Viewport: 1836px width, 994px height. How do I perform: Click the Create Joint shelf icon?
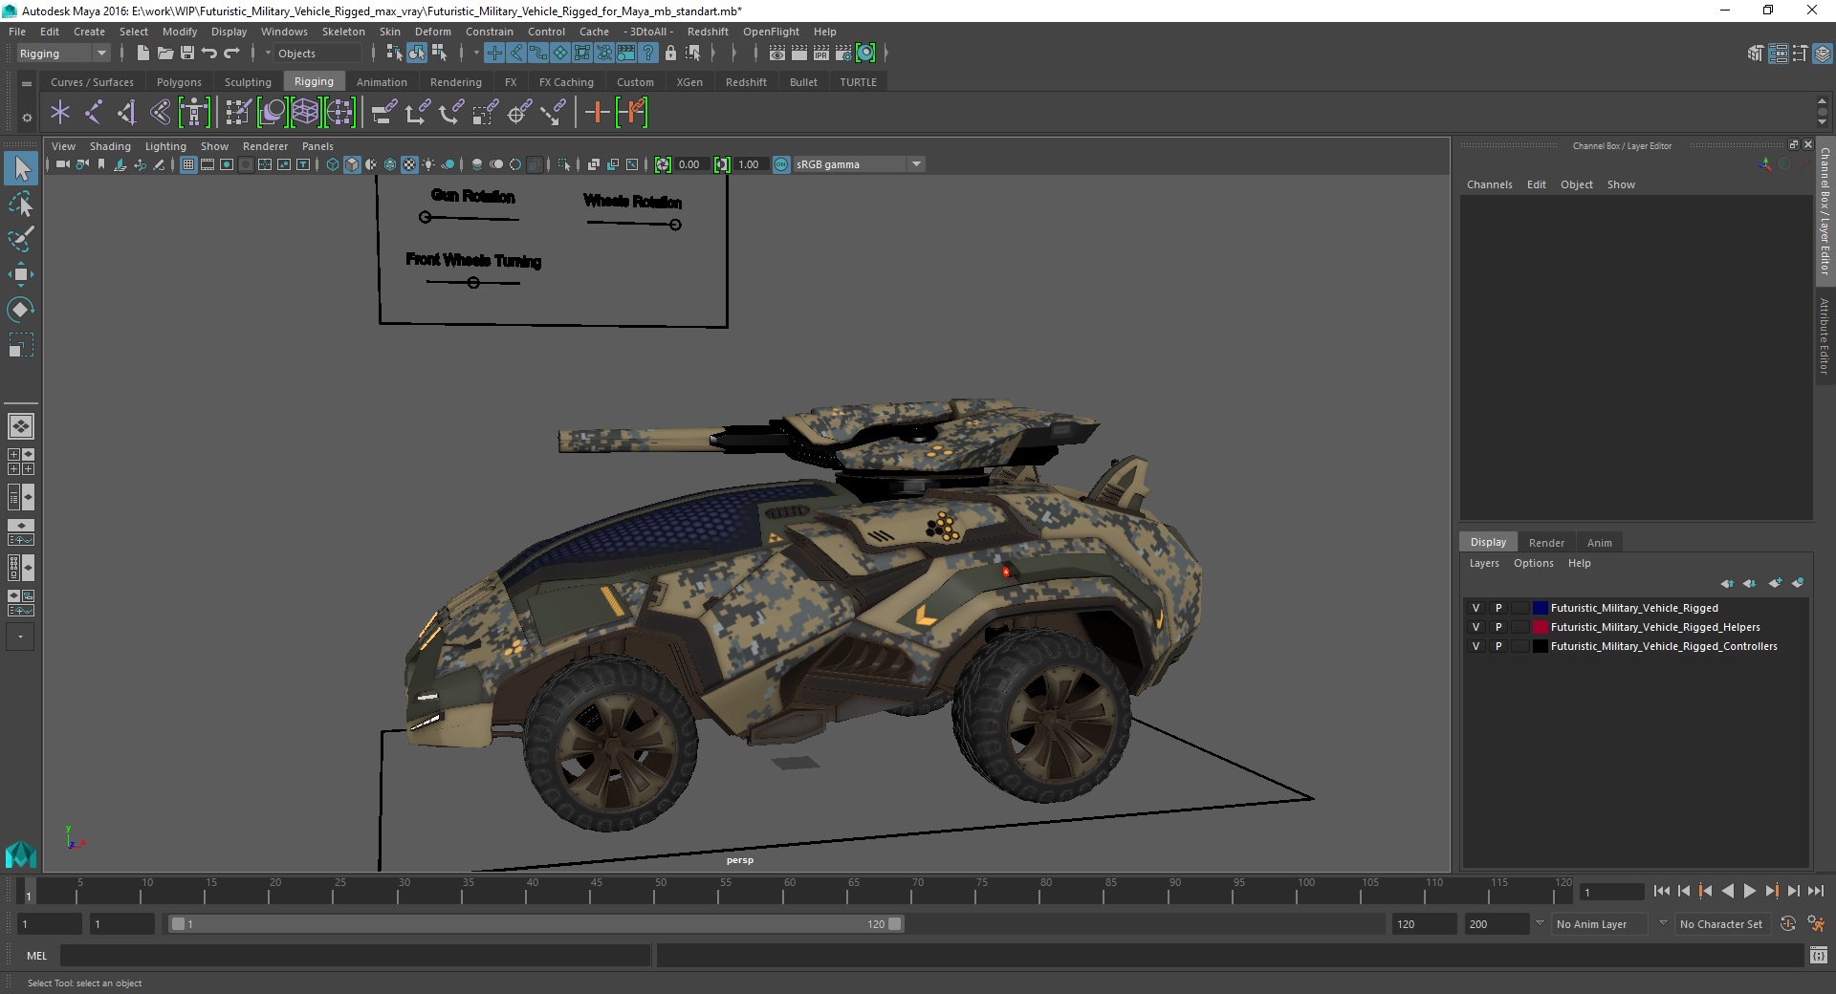[x=94, y=113]
